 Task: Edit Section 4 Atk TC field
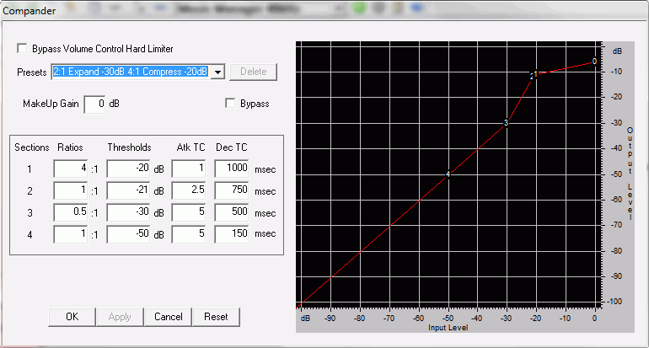pos(189,234)
